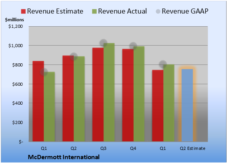Click the red Revenue Estimate legend swatch

pos(23,11)
